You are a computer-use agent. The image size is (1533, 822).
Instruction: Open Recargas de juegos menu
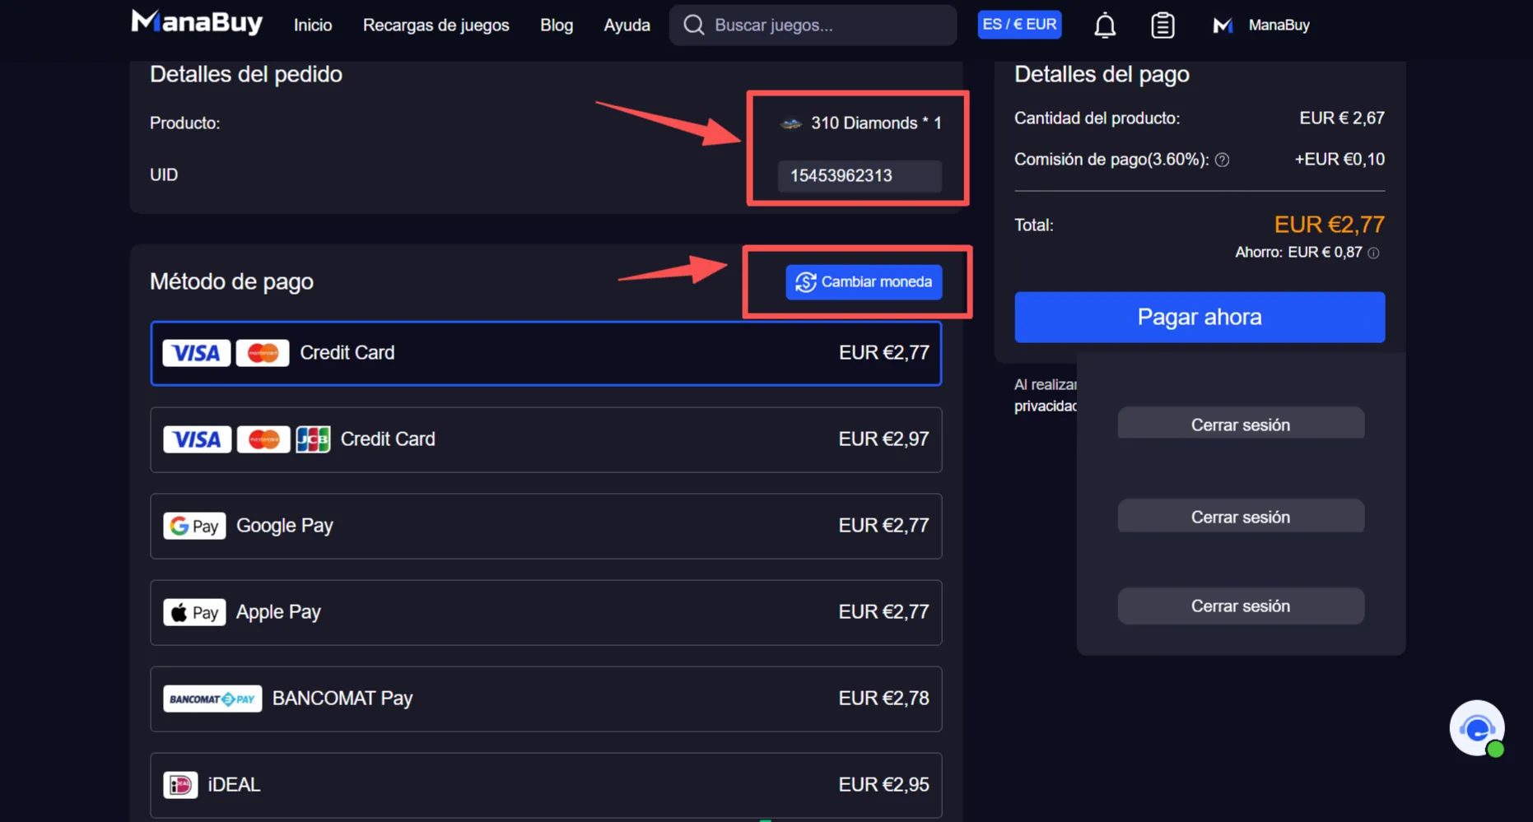(436, 26)
